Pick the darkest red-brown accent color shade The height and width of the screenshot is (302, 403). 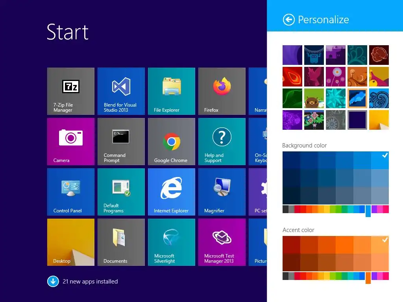pos(291,262)
